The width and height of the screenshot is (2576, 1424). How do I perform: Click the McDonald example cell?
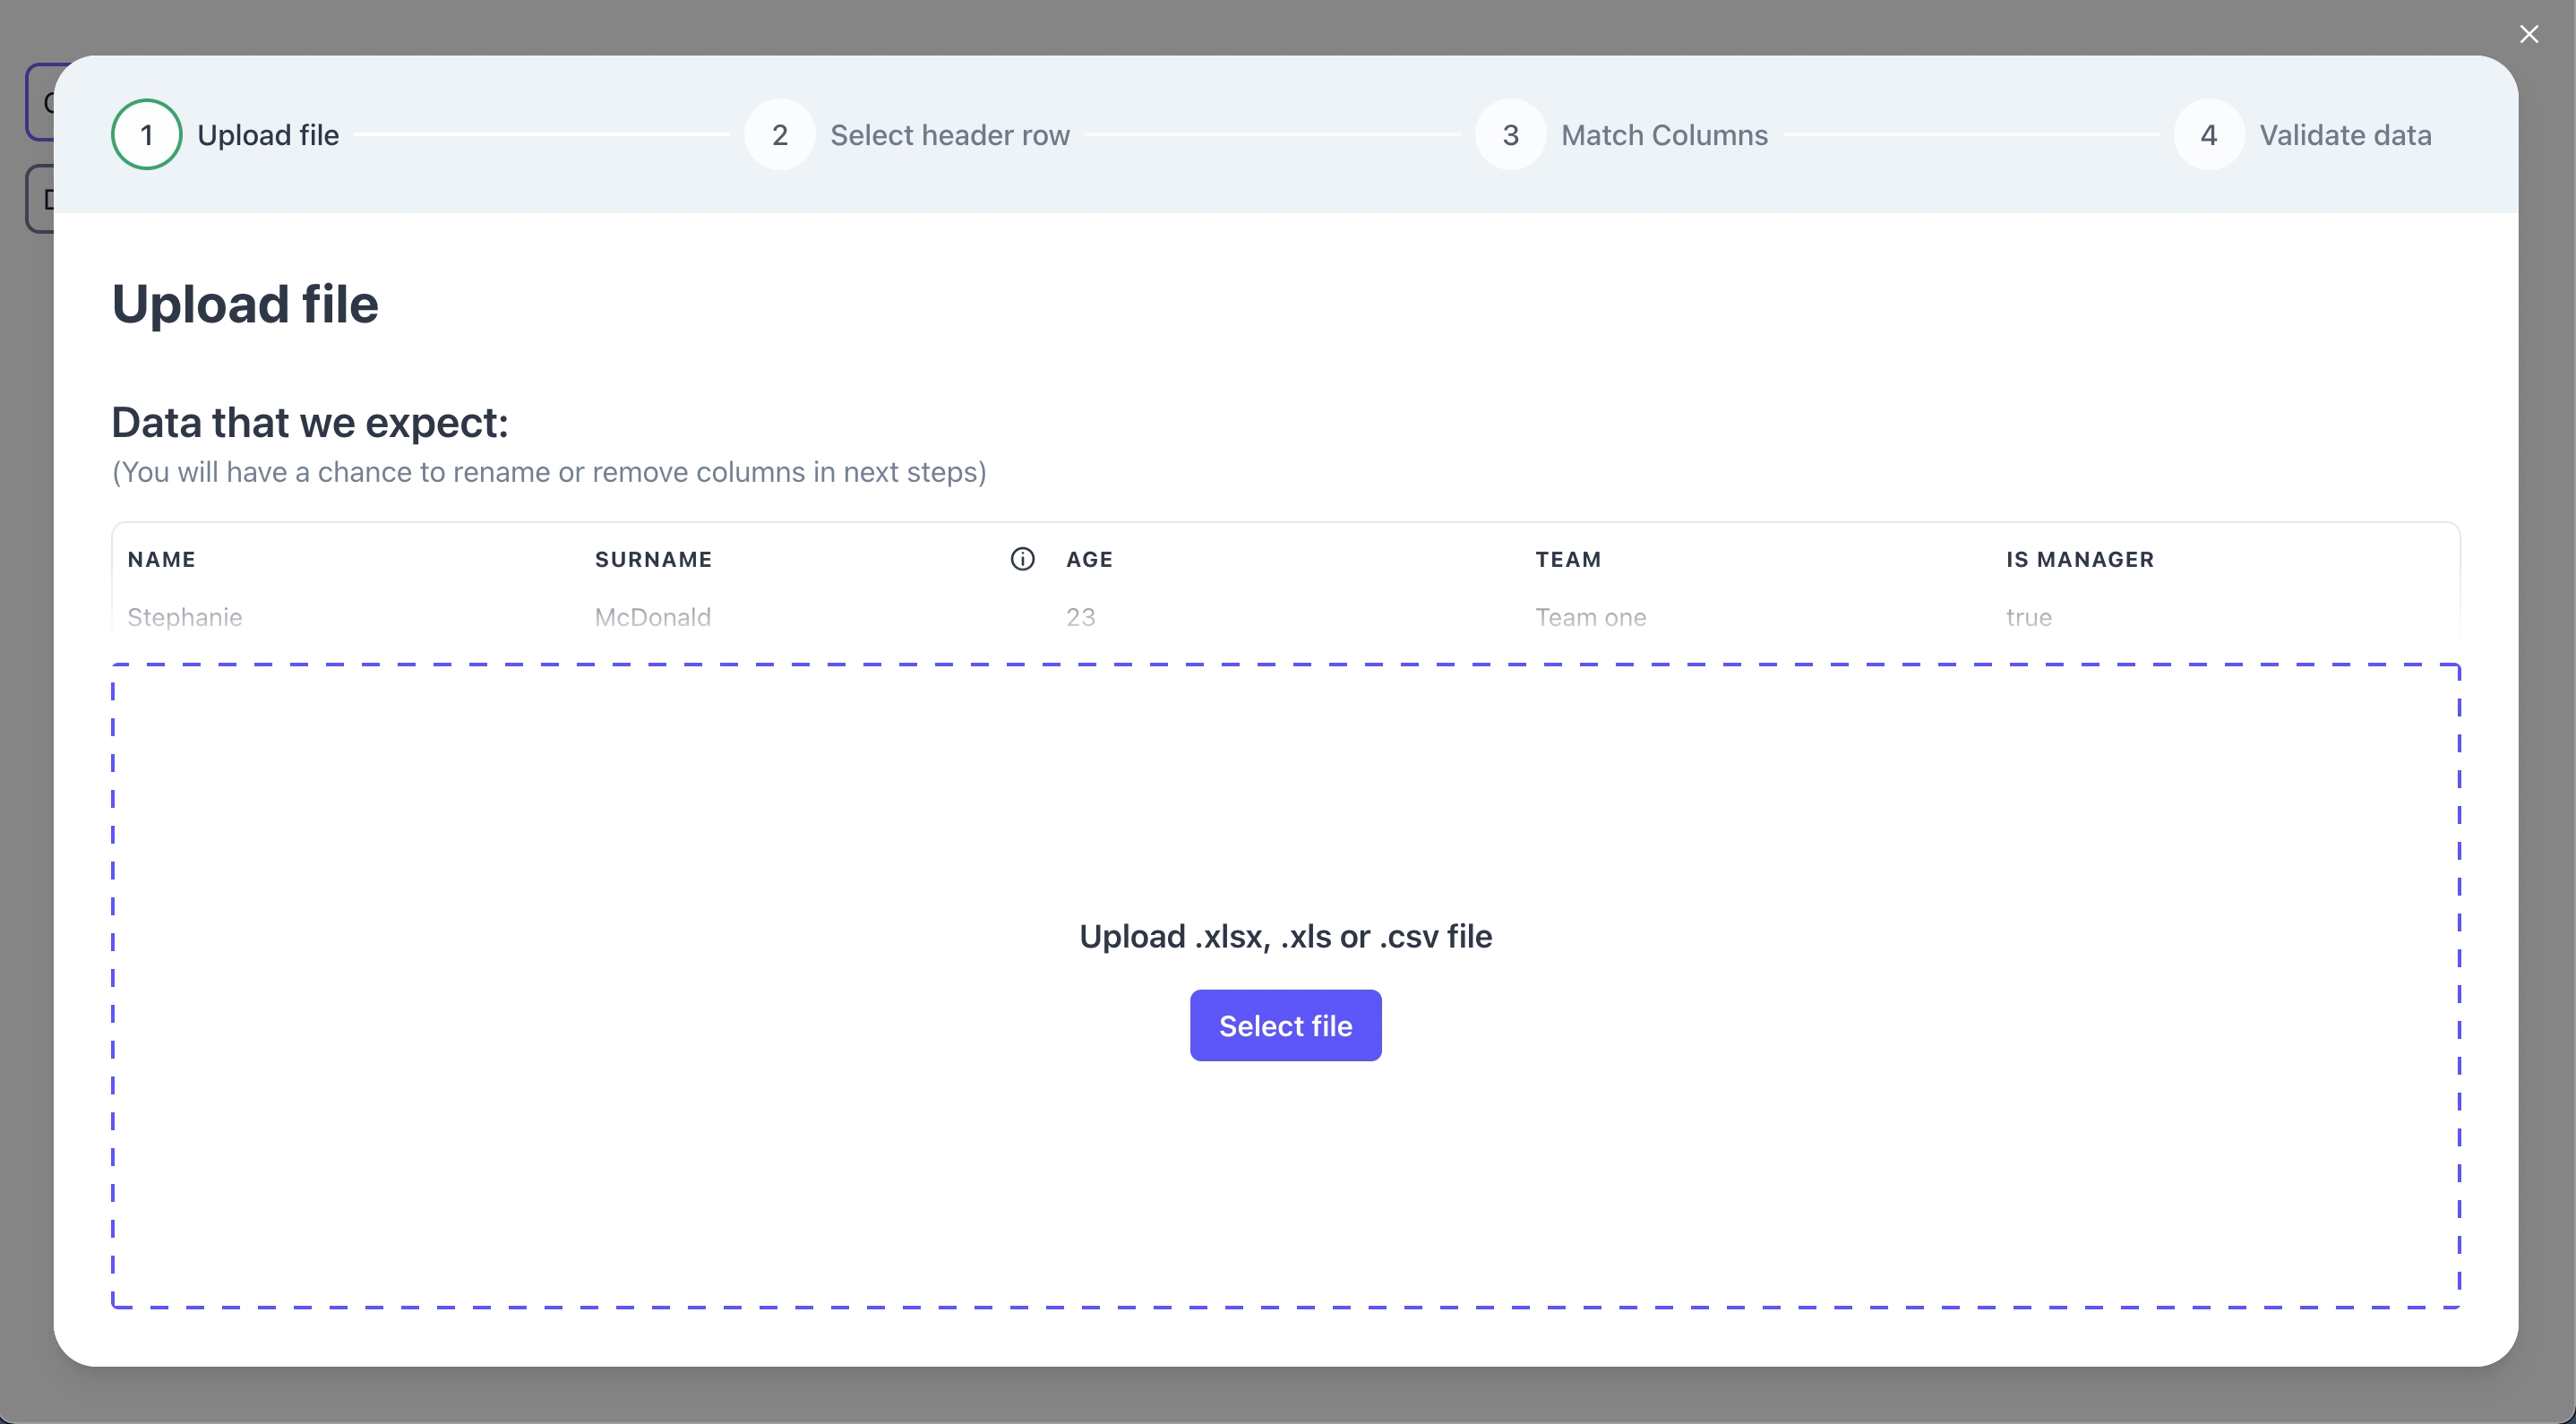[x=653, y=617]
